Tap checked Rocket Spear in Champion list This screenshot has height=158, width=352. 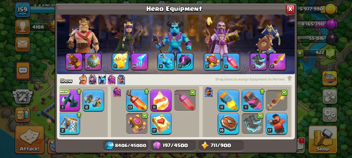point(276,100)
